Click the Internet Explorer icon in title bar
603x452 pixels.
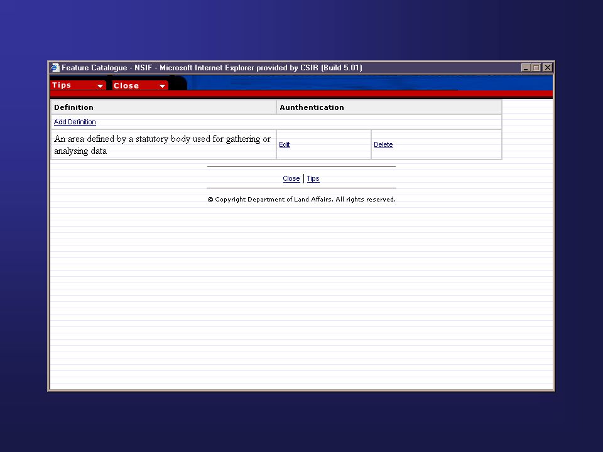[x=55, y=68]
